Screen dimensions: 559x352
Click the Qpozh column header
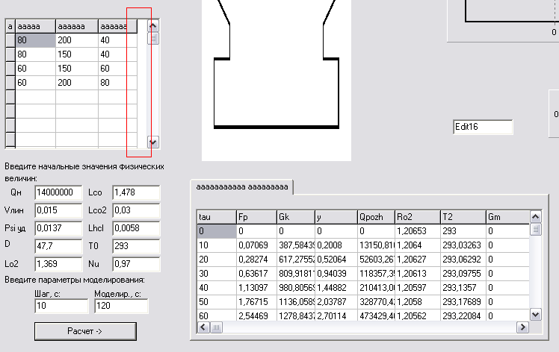click(x=375, y=217)
